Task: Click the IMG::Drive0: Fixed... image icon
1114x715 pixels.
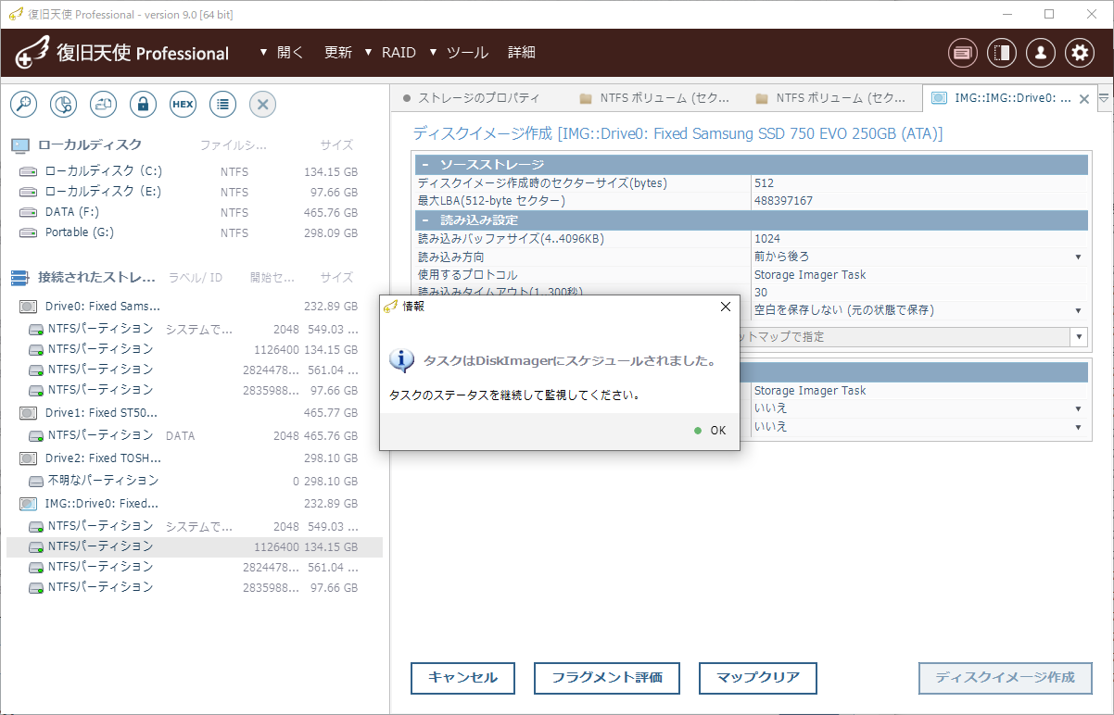Action: pyautogui.click(x=29, y=504)
